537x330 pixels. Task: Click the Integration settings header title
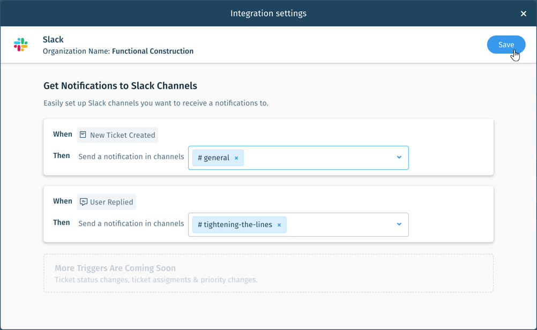(268, 13)
